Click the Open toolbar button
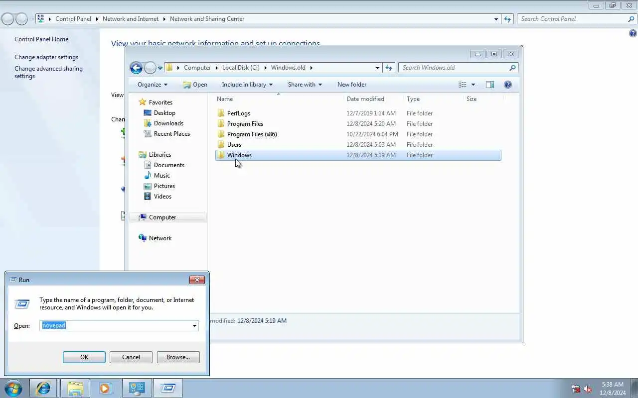The image size is (638, 398). click(195, 85)
